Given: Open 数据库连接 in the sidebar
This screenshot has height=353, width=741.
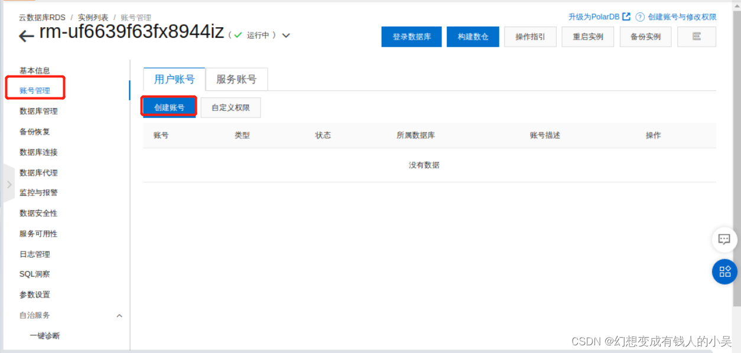Looking at the screenshot, I should (x=38, y=152).
